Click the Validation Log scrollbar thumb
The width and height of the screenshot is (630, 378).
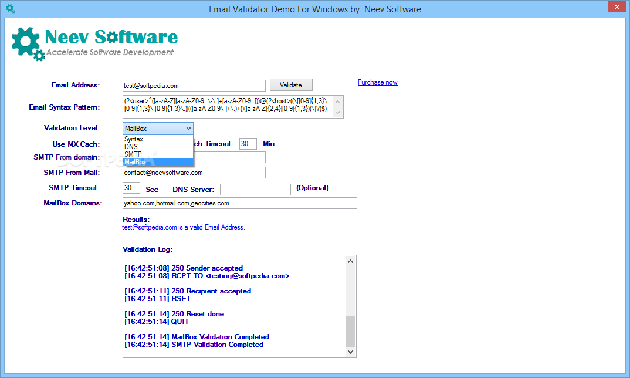coord(350,331)
